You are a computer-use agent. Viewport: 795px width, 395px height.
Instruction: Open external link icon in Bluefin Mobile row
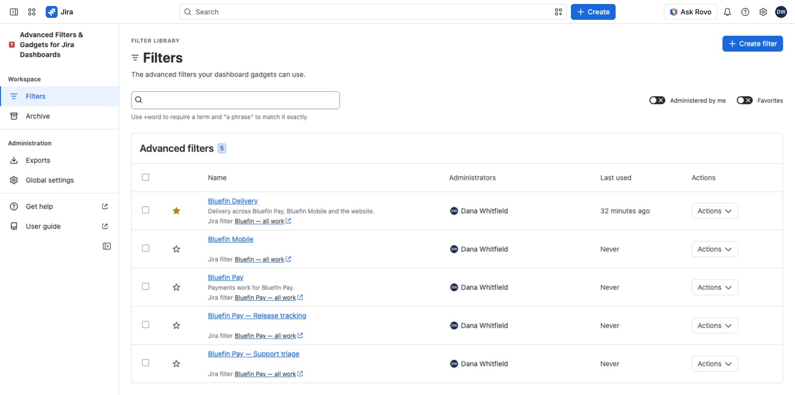288,259
